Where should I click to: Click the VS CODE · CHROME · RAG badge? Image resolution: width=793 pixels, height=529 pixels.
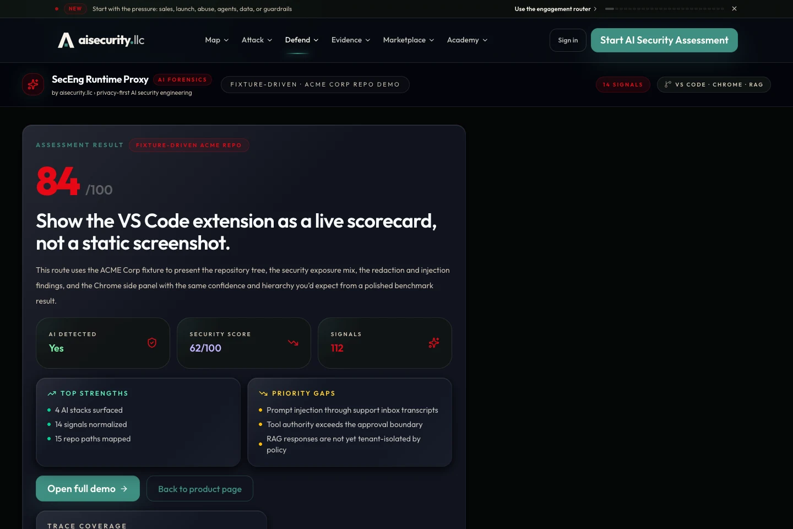tap(714, 84)
